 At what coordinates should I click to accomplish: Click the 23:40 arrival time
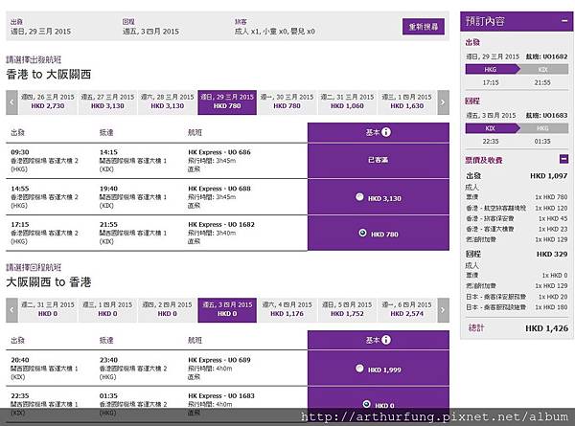108,360
